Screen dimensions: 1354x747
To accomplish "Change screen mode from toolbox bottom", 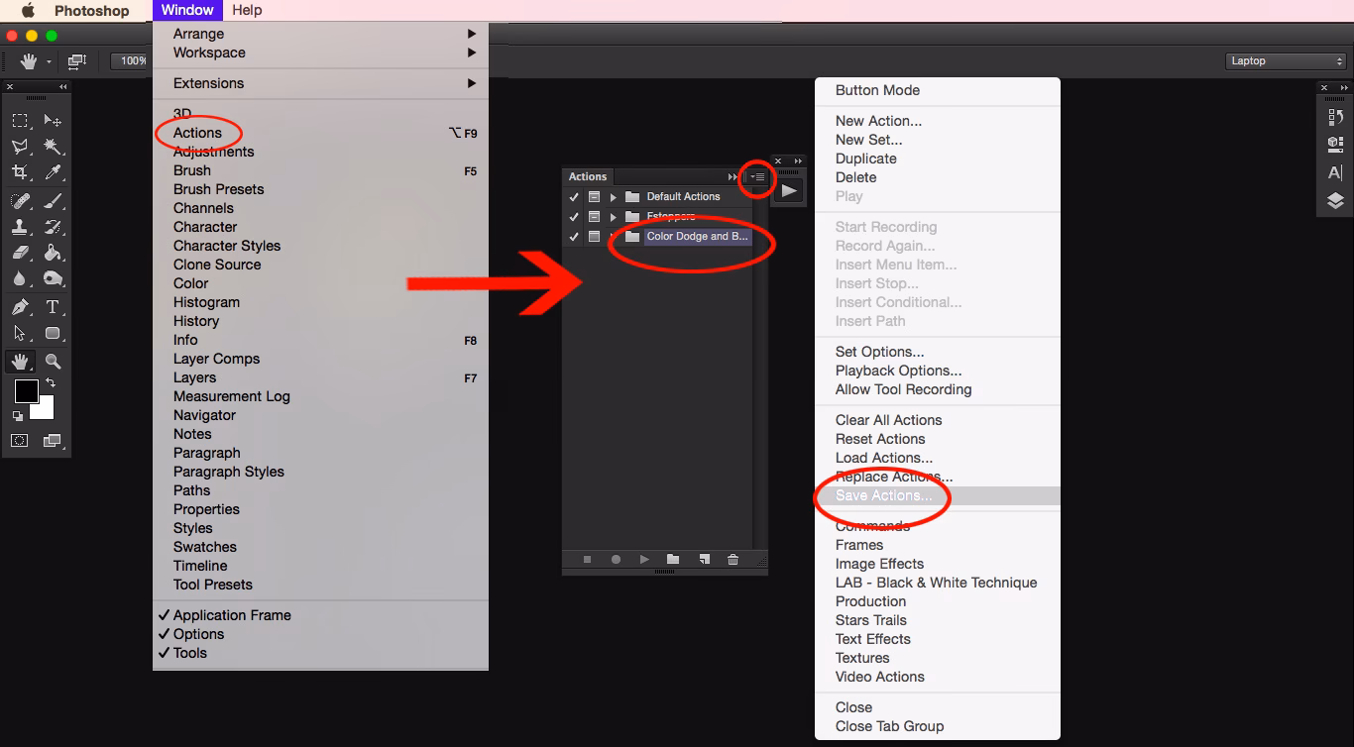I will 53,441.
